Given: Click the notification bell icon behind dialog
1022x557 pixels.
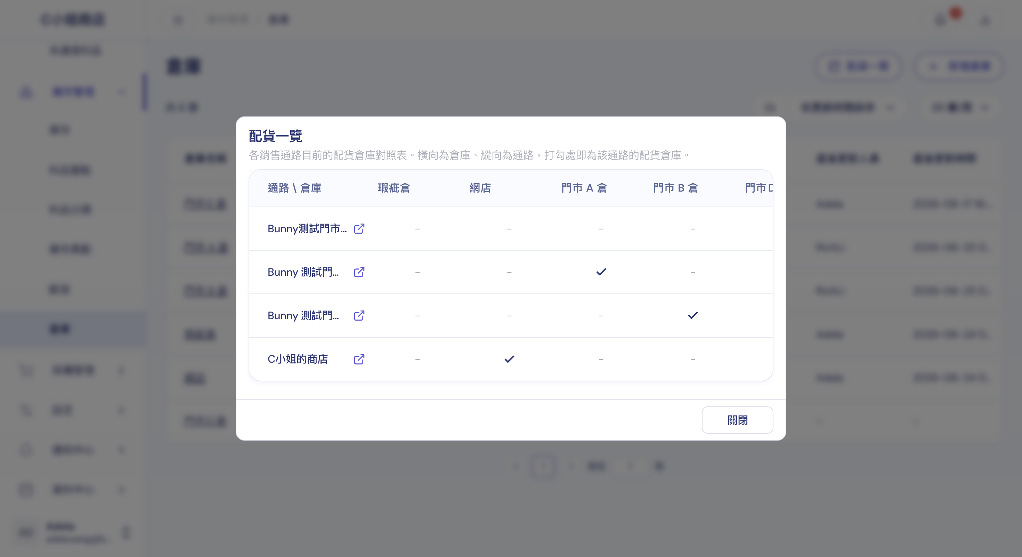Looking at the screenshot, I should (x=941, y=19).
